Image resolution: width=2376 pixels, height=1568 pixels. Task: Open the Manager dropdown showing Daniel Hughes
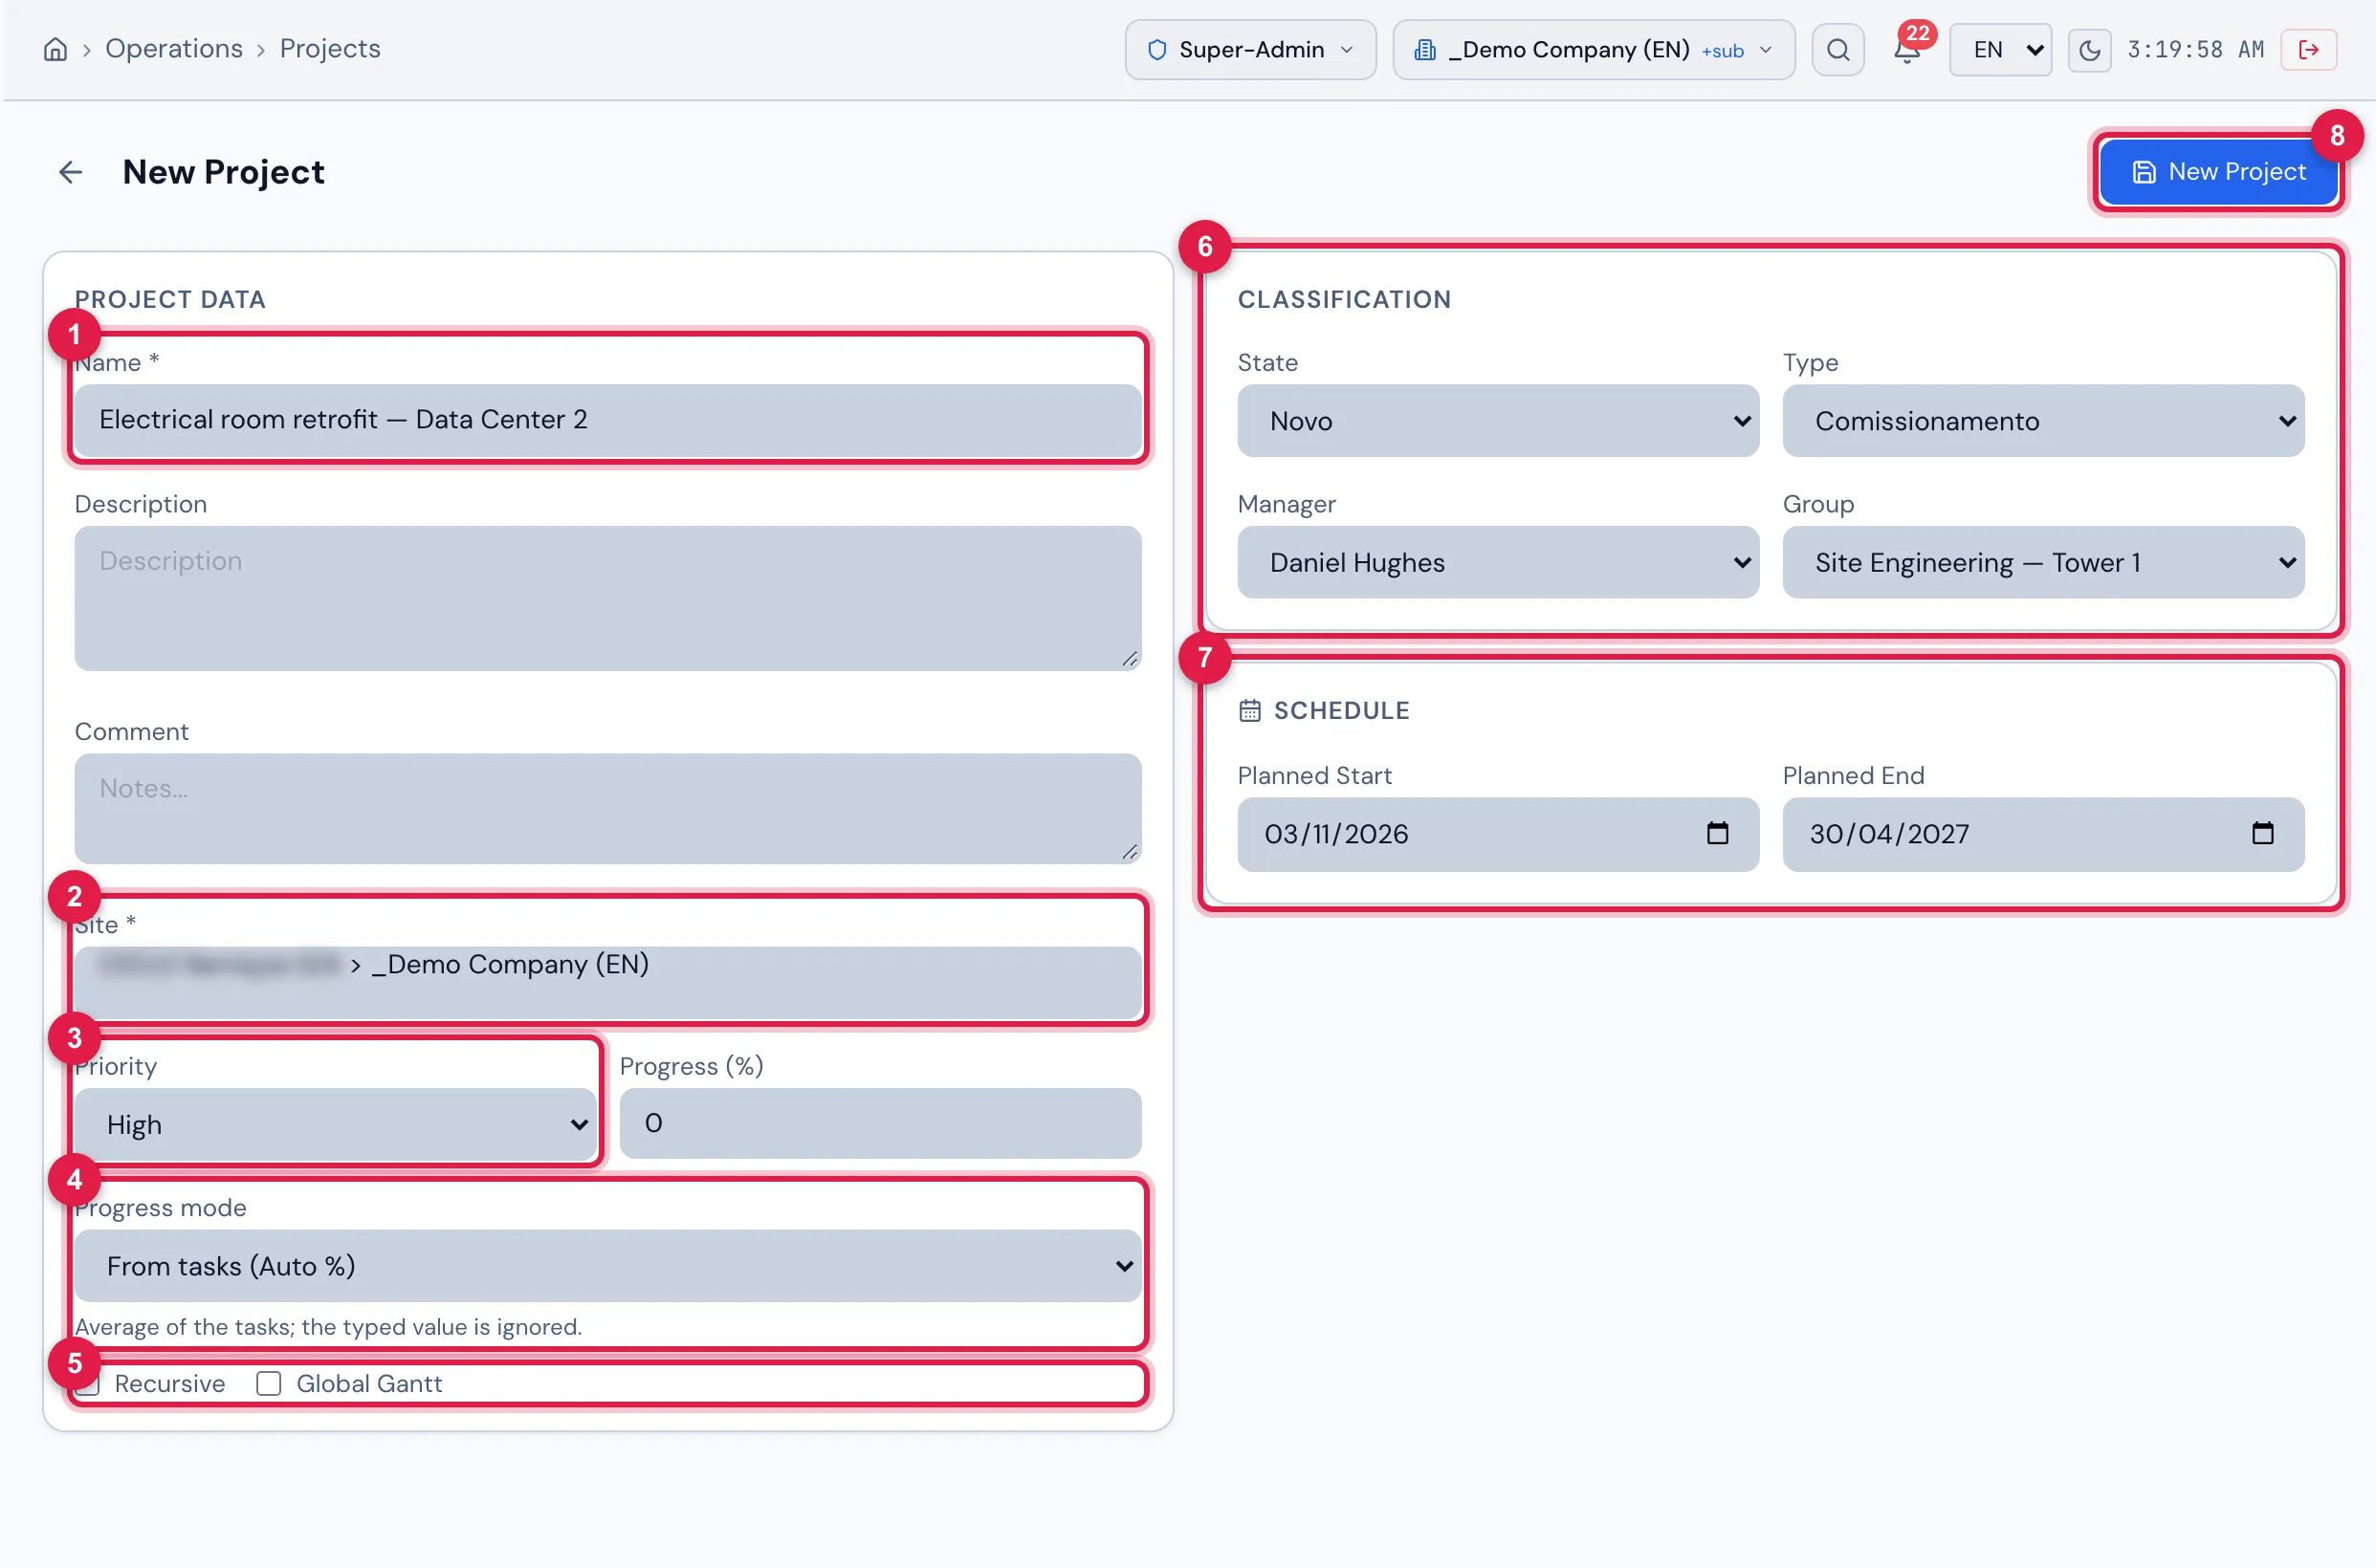tap(1498, 562)
